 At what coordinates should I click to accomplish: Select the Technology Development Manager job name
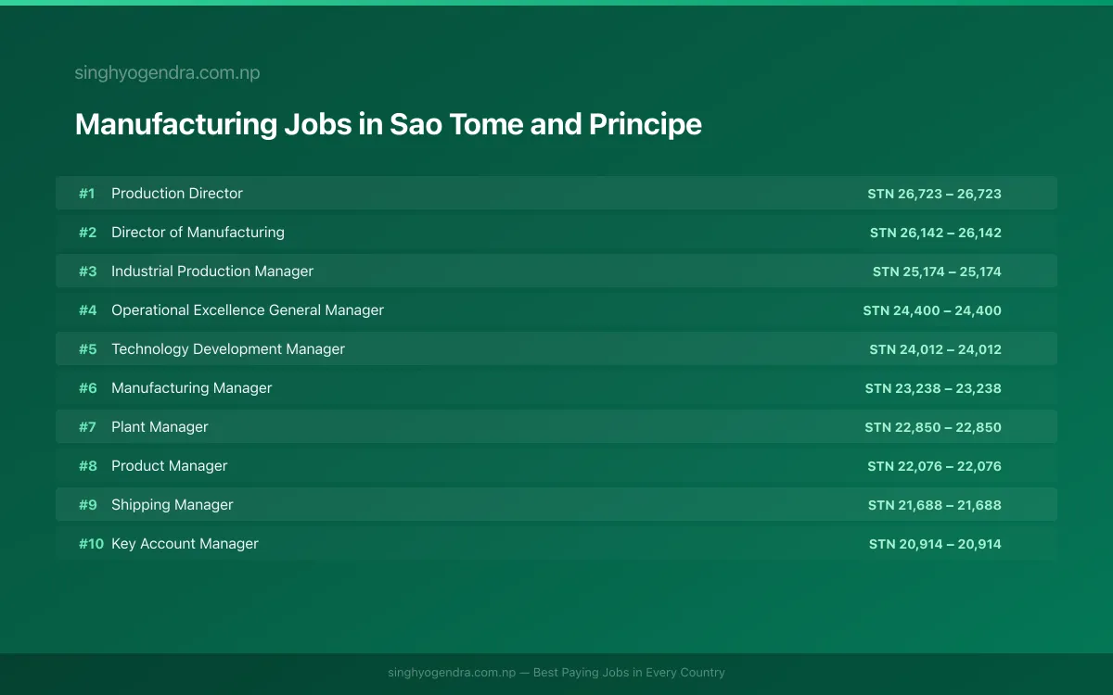point(228,349)
